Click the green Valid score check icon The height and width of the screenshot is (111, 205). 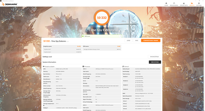(x=83, y=36)
